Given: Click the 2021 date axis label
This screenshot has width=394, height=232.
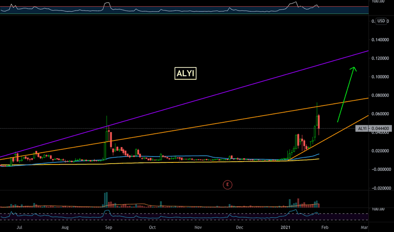Looking at the screenshot, I should point(285,227).
